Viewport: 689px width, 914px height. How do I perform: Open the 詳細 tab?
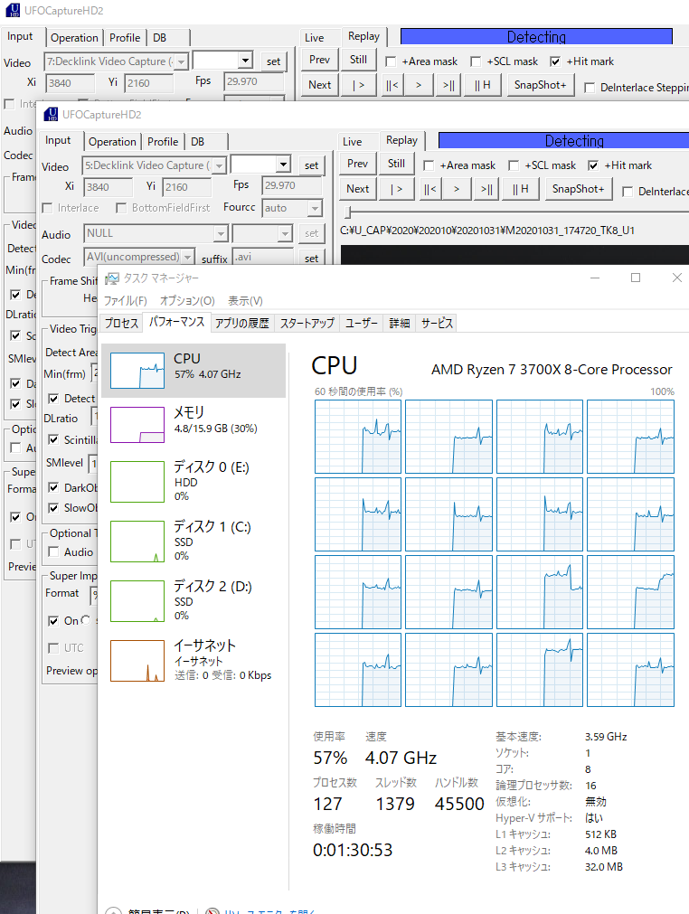point(400,323)
